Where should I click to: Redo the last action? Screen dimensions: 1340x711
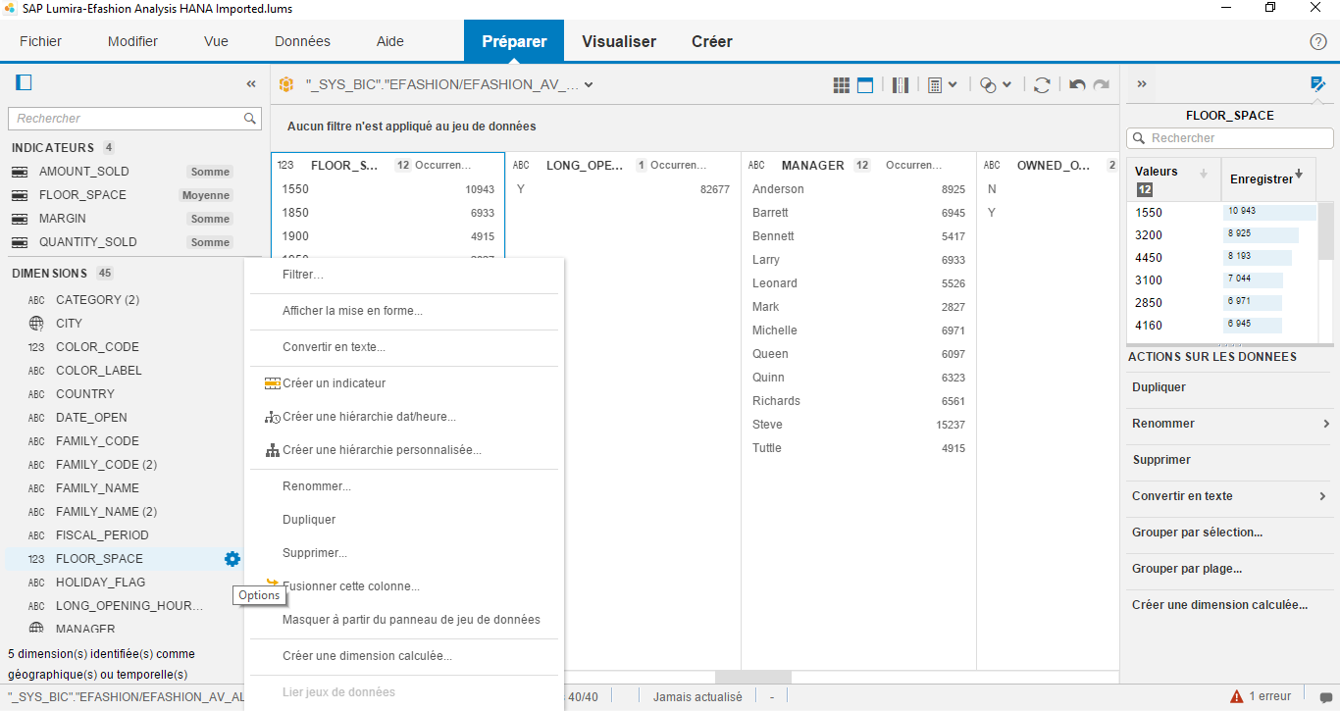1102,85
